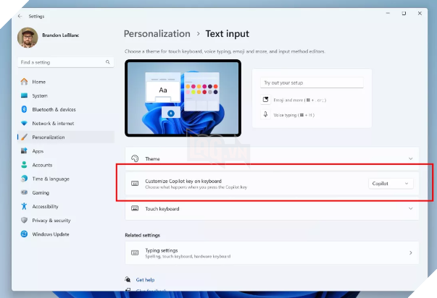
Task: Click the Get help icon
Action: click(x=128, y=279)
